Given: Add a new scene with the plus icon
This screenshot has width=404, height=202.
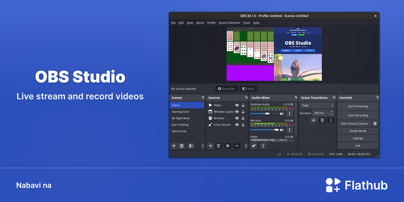Looking at the screenshot, I should click(x=174, y=146).
